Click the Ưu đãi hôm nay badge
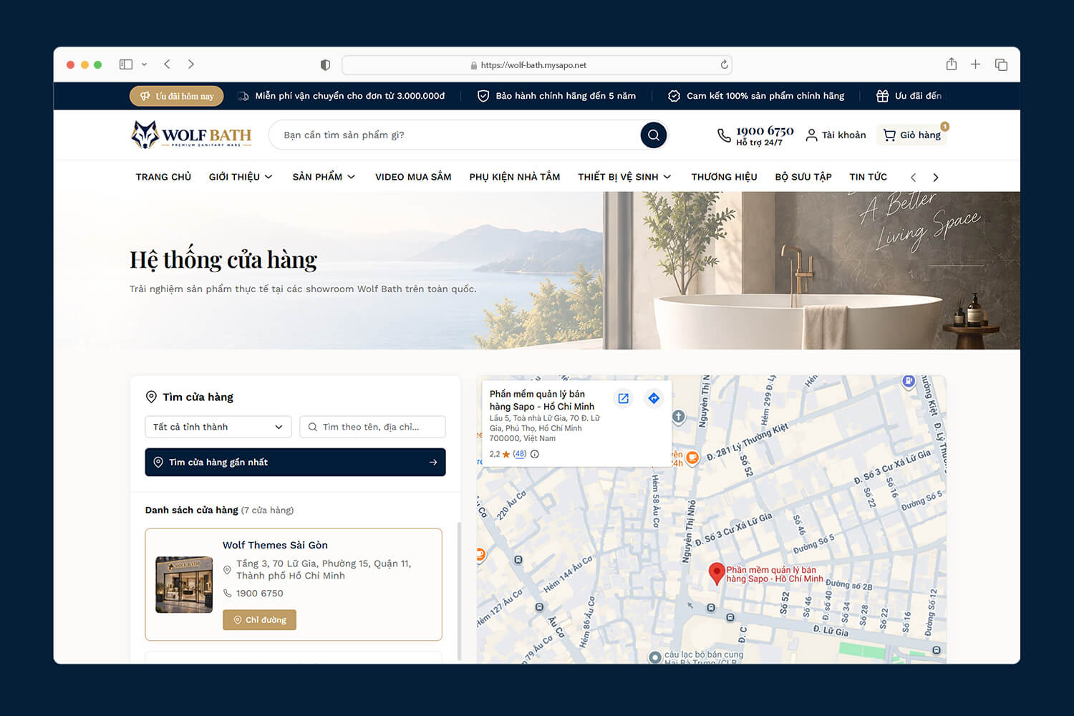The image size is (1074, 716). pyautogui.click(x=177, y=96)
